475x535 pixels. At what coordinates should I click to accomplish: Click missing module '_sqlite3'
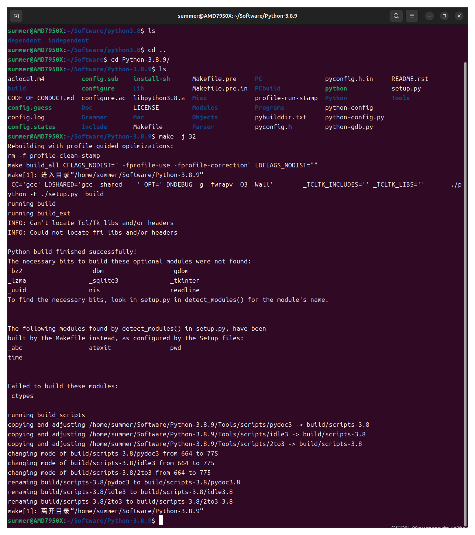tap(104, 280)
